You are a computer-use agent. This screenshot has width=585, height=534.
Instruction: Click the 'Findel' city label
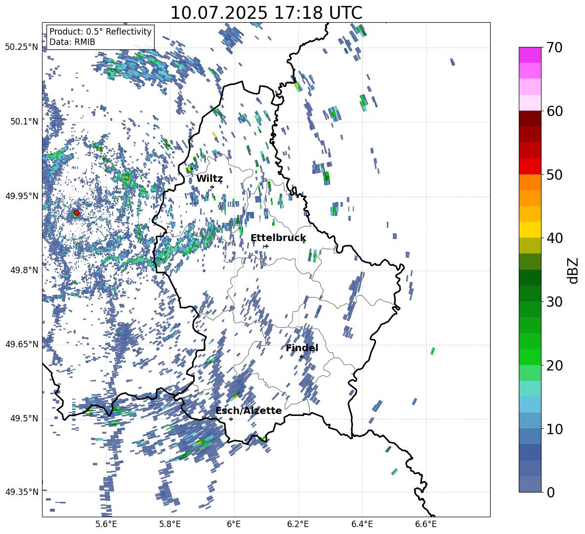302,348
